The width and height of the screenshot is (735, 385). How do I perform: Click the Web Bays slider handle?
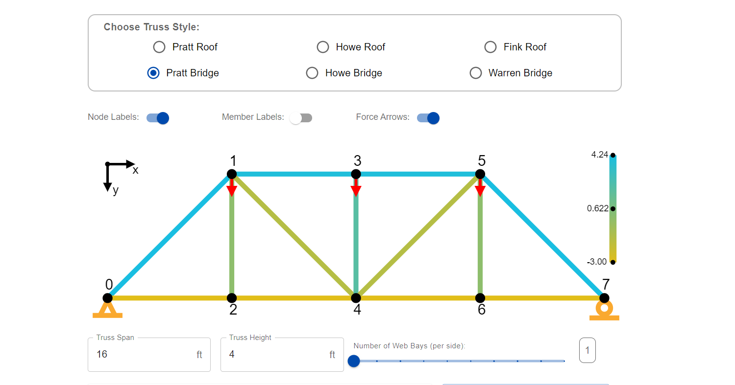tap(353, 361)
